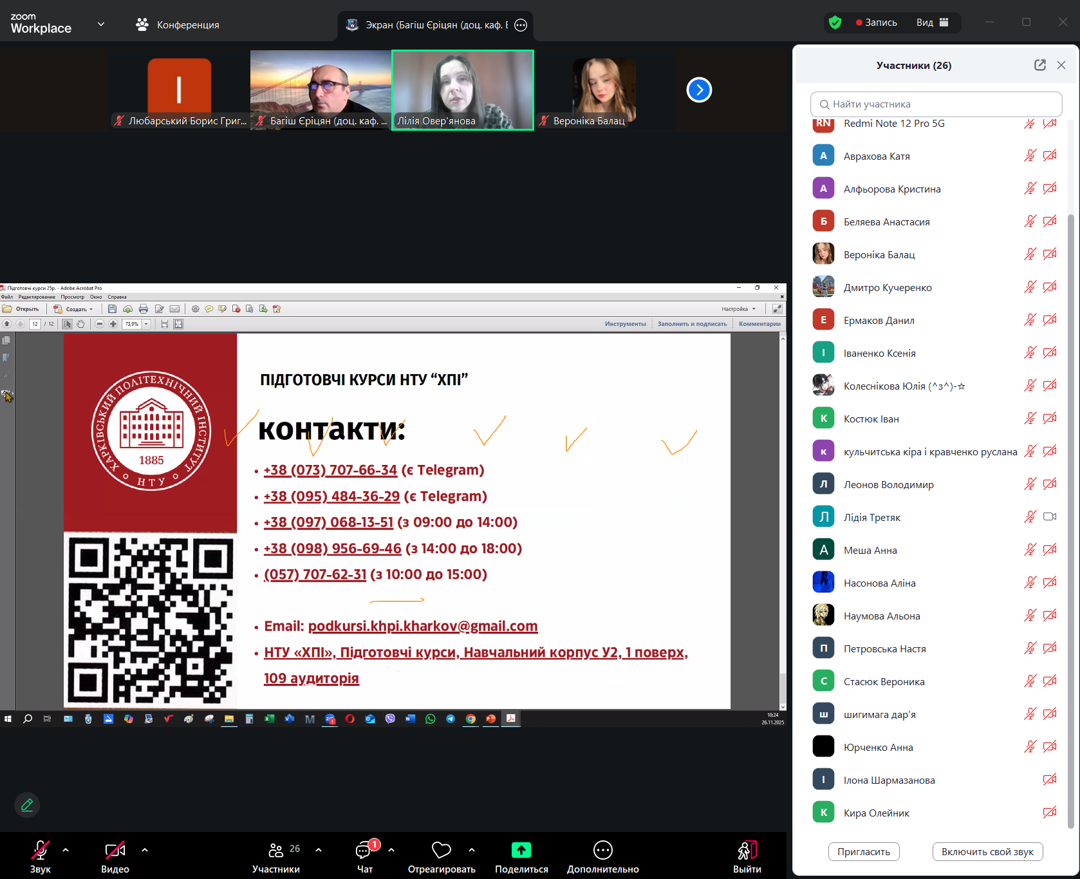The image size is (1080, 879).
Task: Toggle the Участники panel from bottom toolbar
Action: 276,857
